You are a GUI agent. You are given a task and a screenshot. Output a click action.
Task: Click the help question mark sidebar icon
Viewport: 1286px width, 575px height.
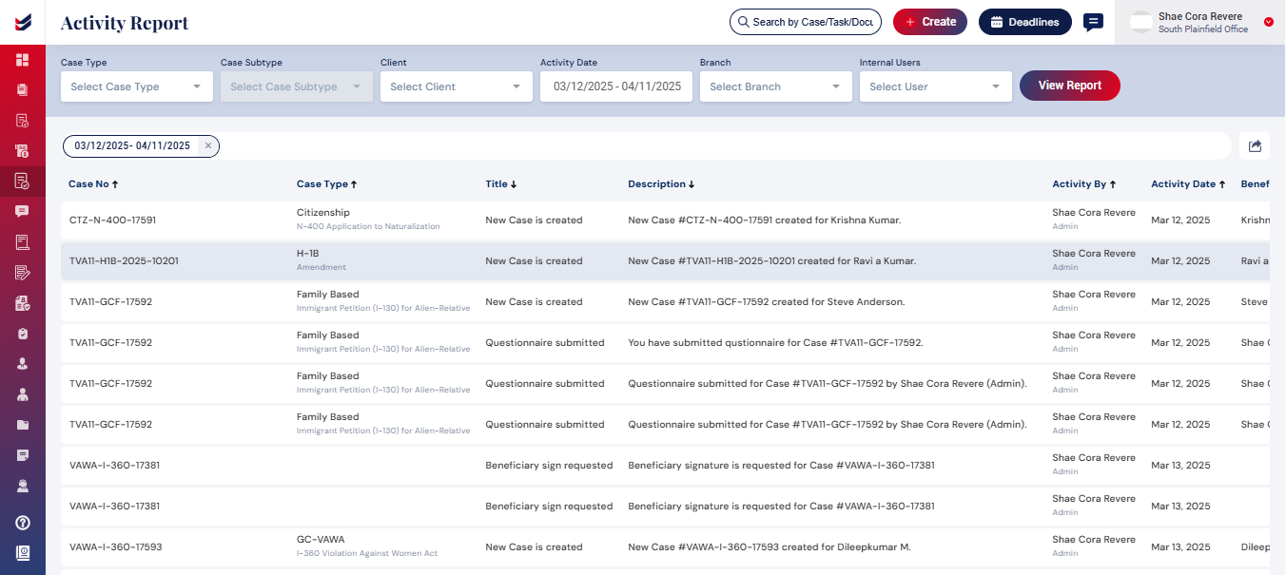pyautogui.click(x=22, y=522)
